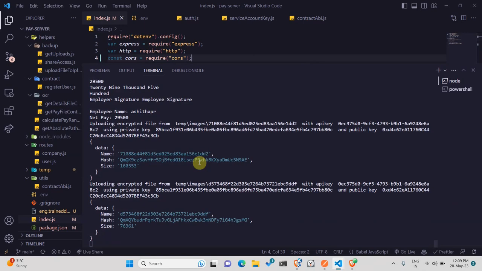The image size is (482, 271).
Task: Open editor more actions ellipsis
Action: (473, 18)
